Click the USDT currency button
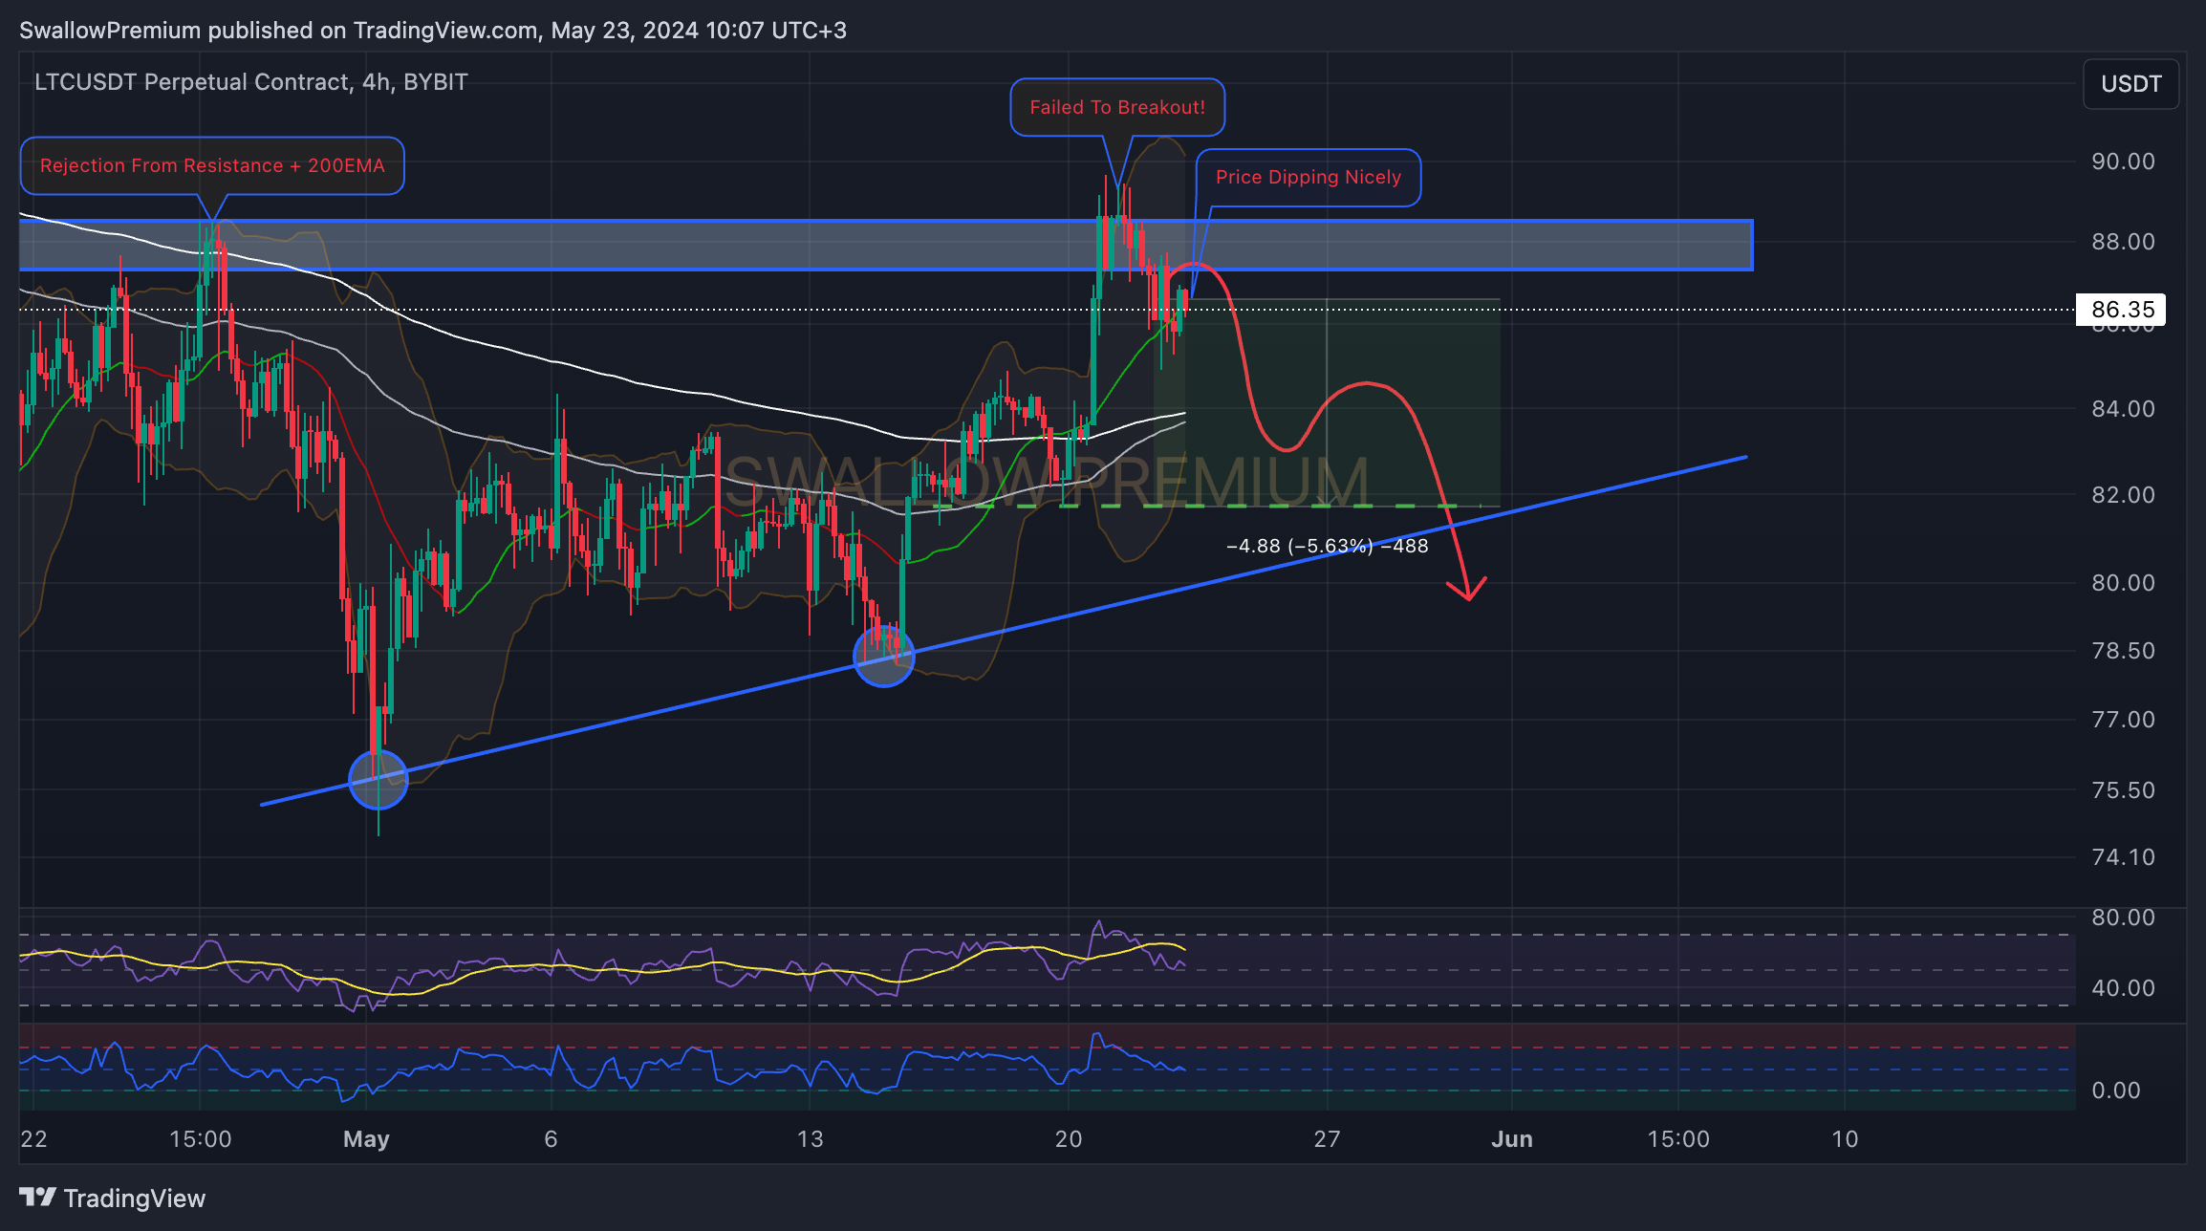 2130,84
